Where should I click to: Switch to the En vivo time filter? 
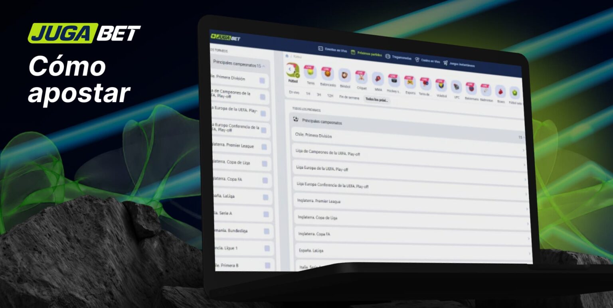pos(294,93)
